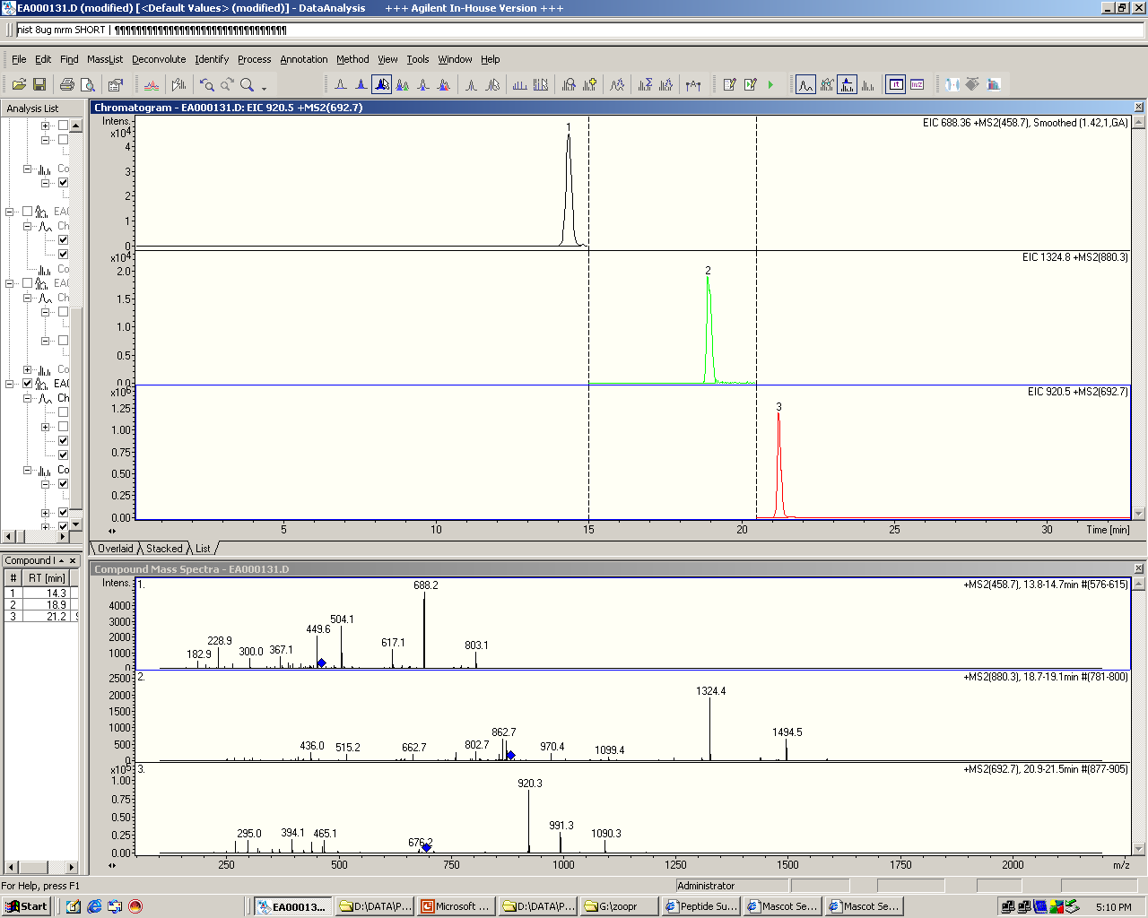Viewport: 1148px width, 918px height.
Task: Uncheck the checkbox directly below the bottom Co node
Action: 63,484
